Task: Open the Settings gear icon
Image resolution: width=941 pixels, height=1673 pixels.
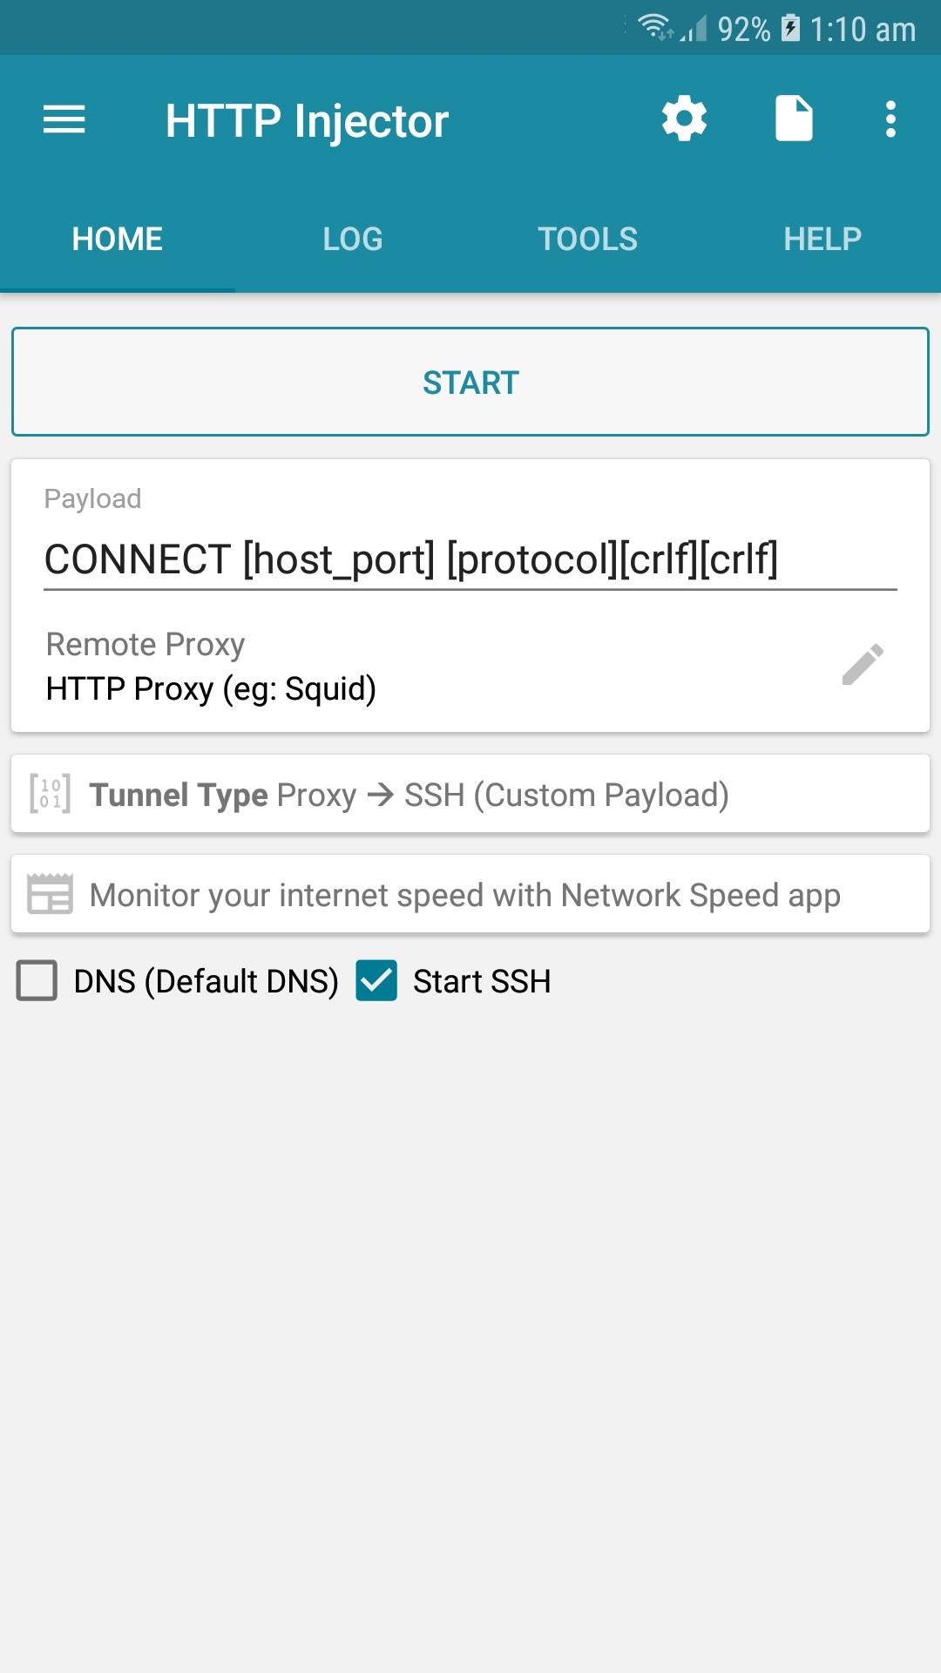Action: tap(684, 119)
